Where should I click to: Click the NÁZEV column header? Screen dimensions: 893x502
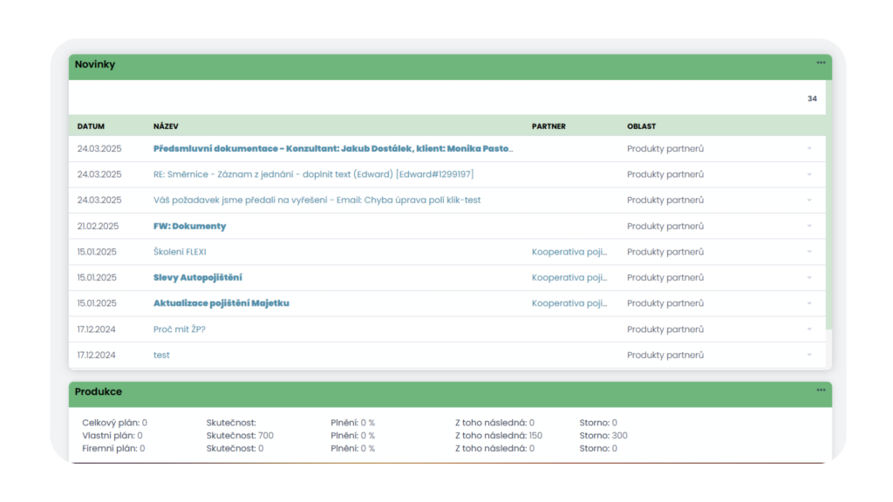point(166,126)
